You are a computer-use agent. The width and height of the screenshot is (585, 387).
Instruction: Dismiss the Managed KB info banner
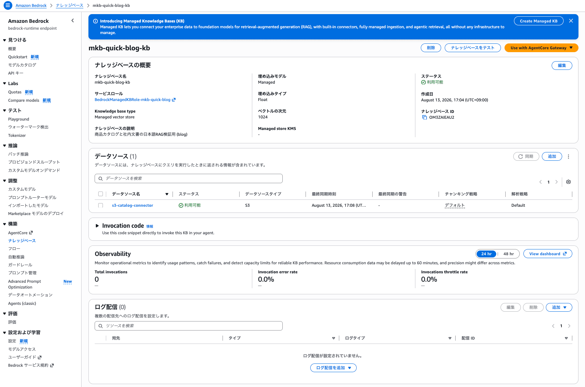point(571,21)
